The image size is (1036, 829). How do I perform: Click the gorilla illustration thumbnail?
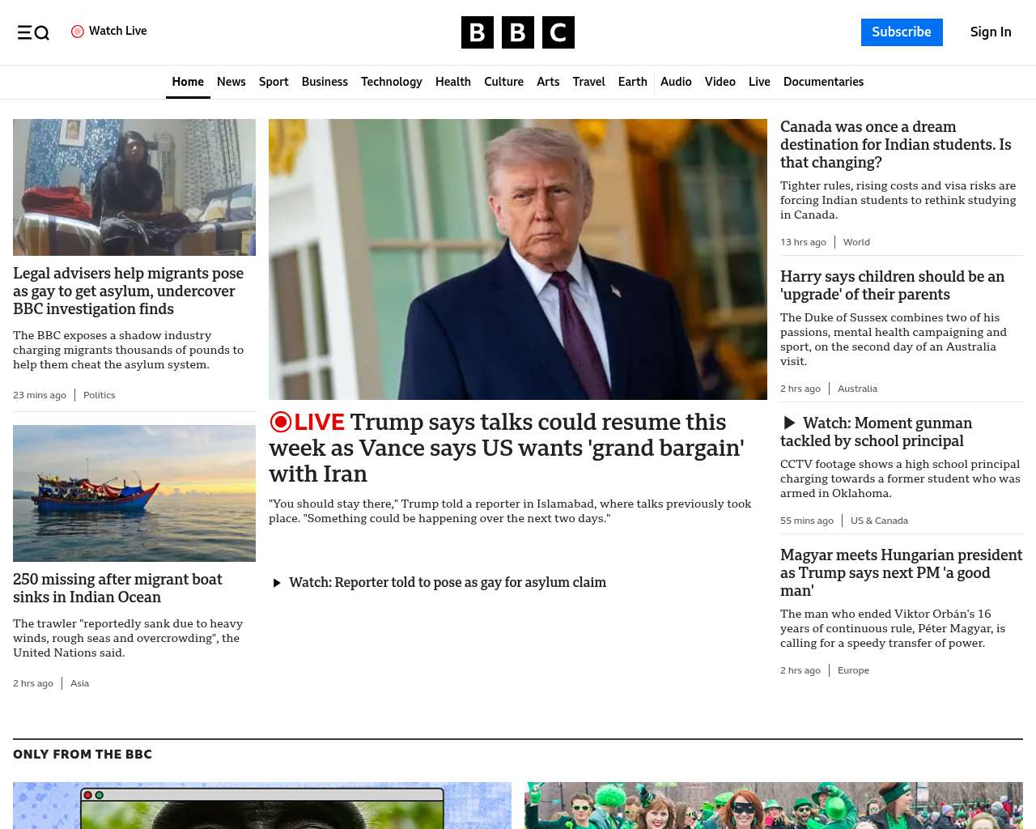262,806
